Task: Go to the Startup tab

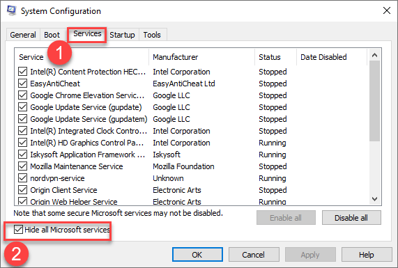Action: (122, 35)
